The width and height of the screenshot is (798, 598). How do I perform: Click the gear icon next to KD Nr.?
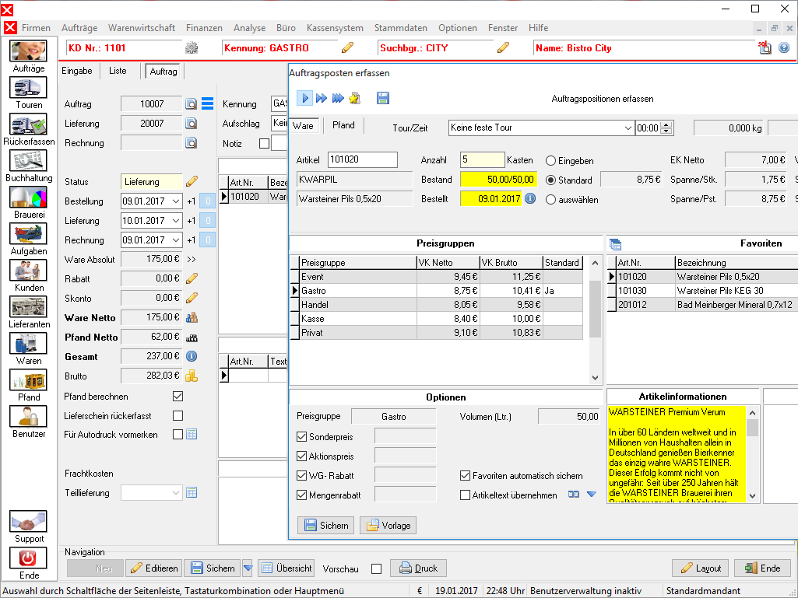[x=192, y=48]
